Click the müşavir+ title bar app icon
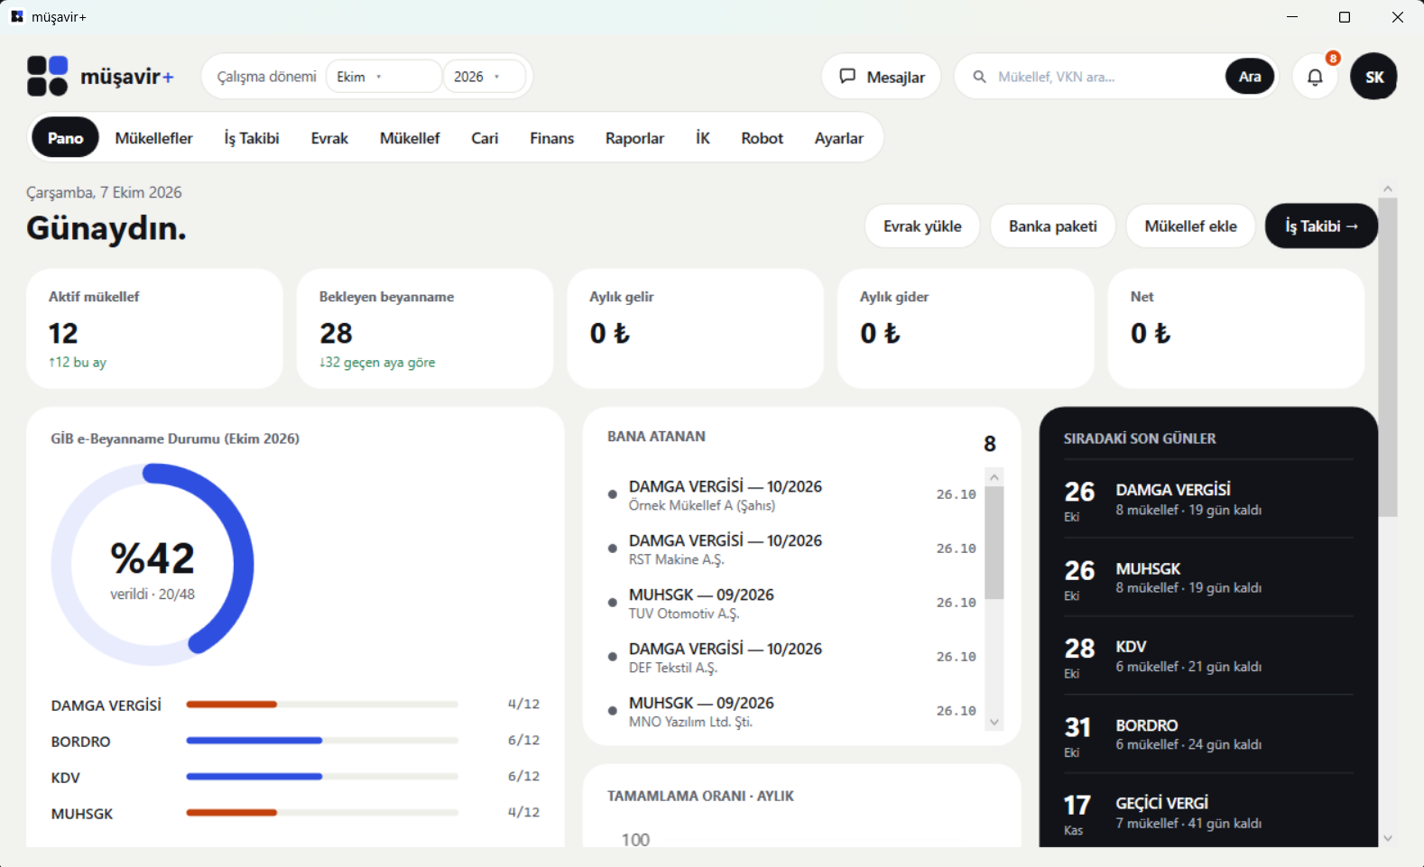This screenshot has height=867, width=1424. [x=17, y=16]
